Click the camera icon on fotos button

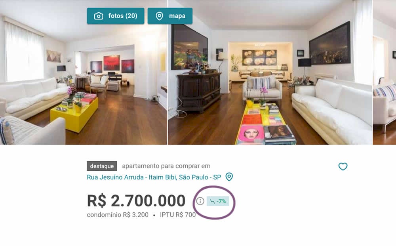pyautogui.click(x=99, y=16)
